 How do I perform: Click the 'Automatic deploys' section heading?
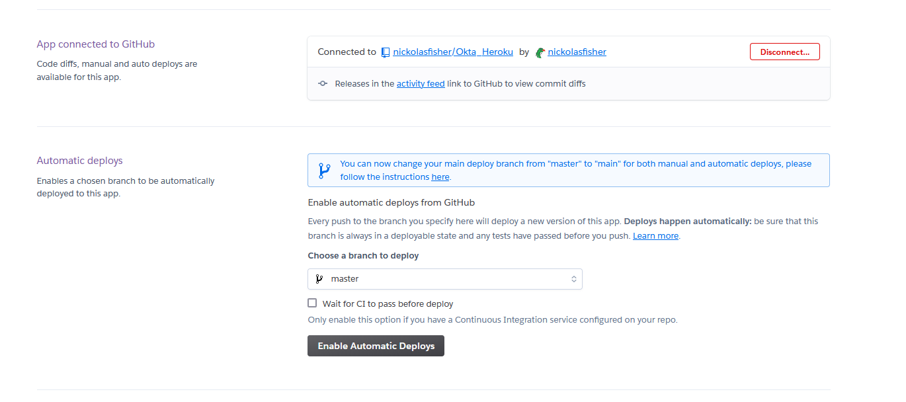(x=80, y=161)
